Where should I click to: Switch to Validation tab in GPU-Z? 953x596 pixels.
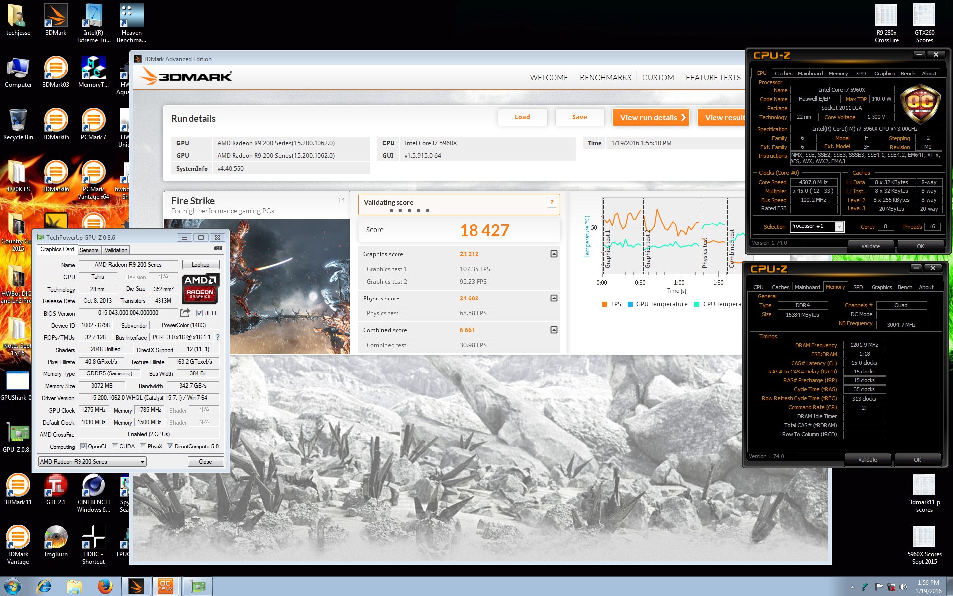click(116, 250)
